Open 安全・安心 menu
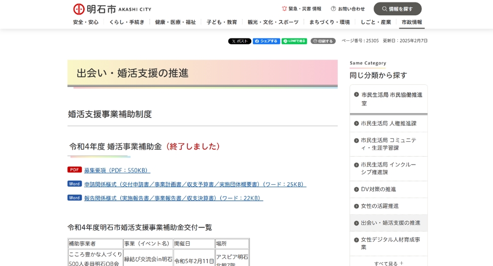This screenshot has height=266, width=493. (x=85, y=22)
